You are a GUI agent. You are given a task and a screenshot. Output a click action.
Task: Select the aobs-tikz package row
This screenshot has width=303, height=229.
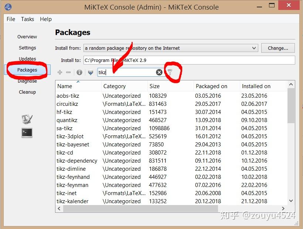(x=171, y=96)
